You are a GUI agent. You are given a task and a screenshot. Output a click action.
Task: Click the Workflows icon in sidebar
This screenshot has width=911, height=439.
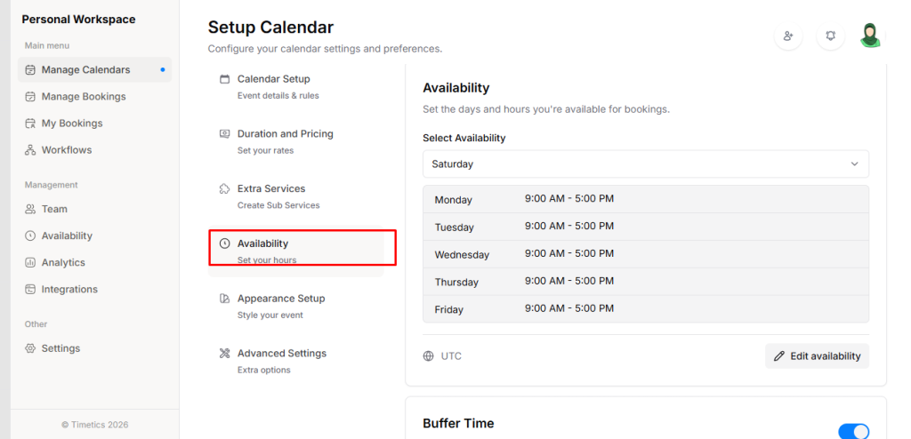(x=30, y=150)
